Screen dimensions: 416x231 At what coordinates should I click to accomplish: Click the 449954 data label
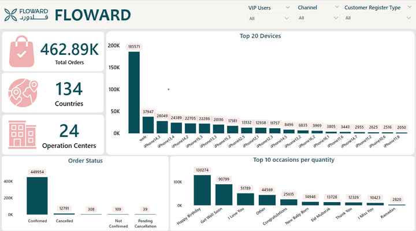coord(37,172)
